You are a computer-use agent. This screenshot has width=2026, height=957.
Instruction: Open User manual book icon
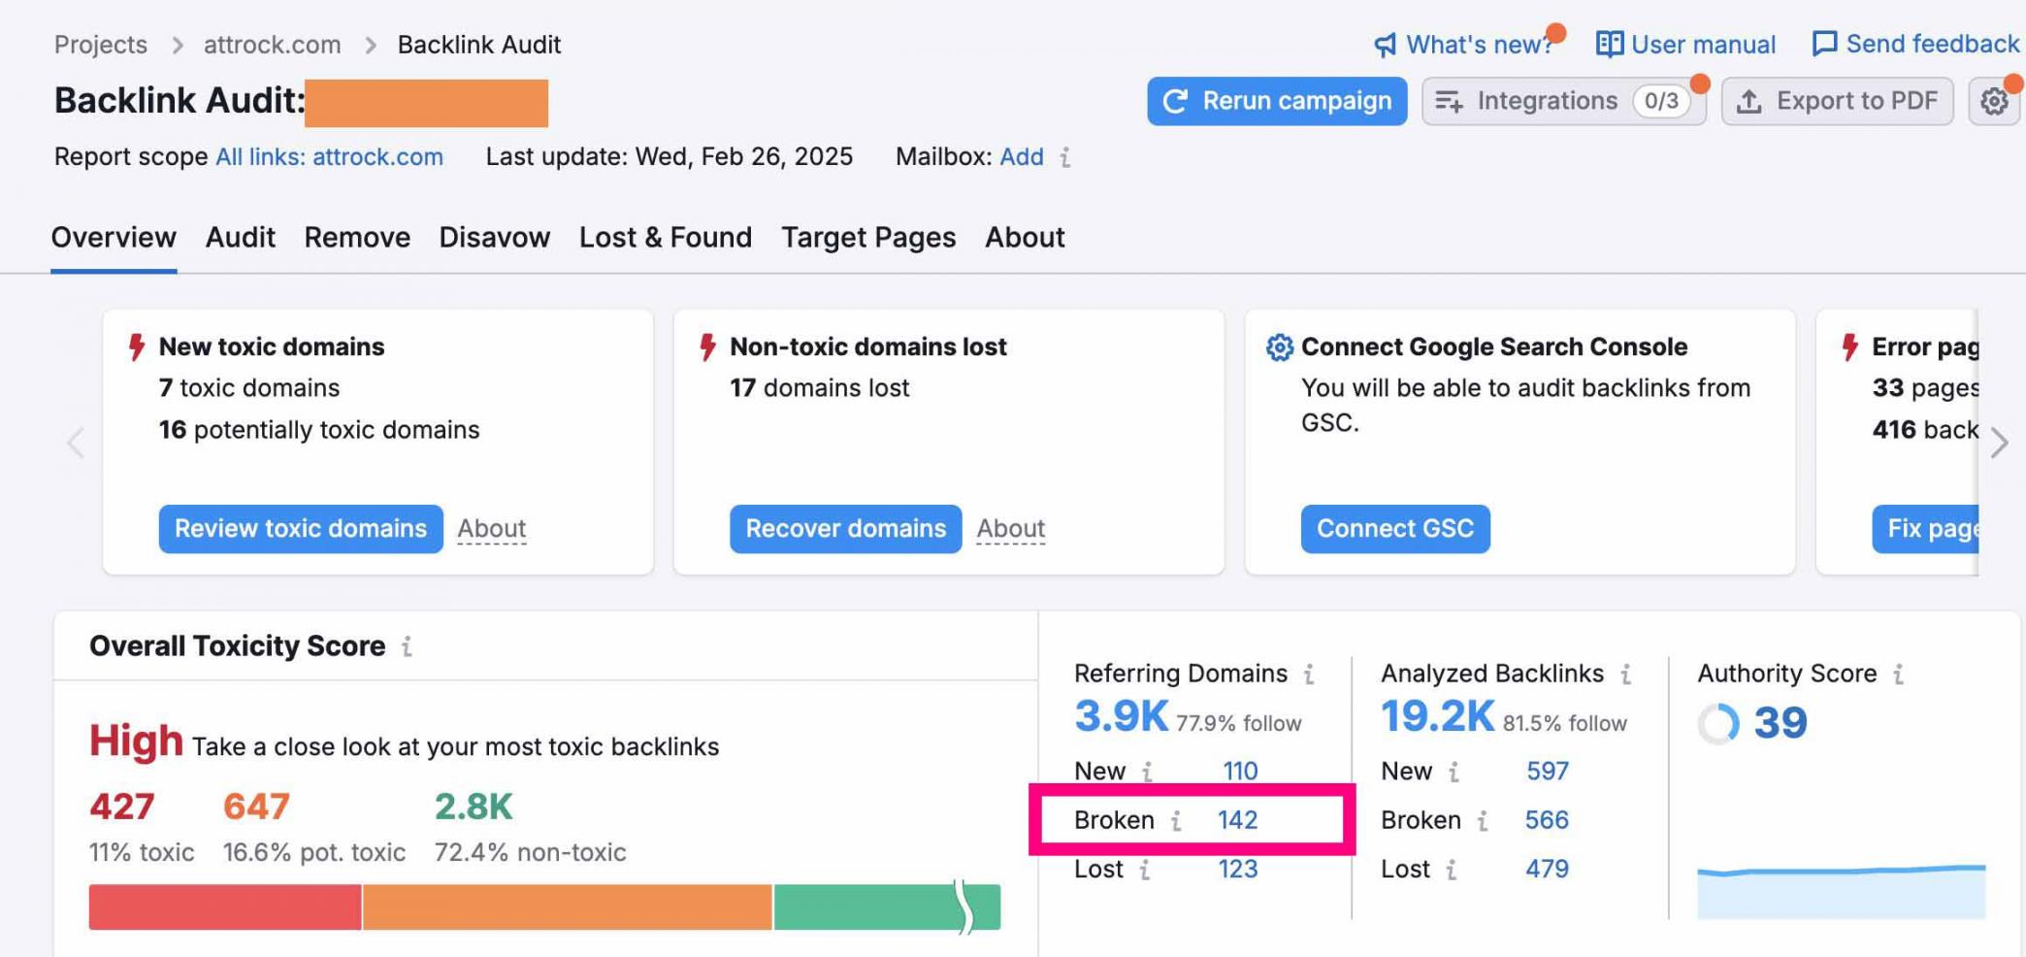tap(1609, 45)
